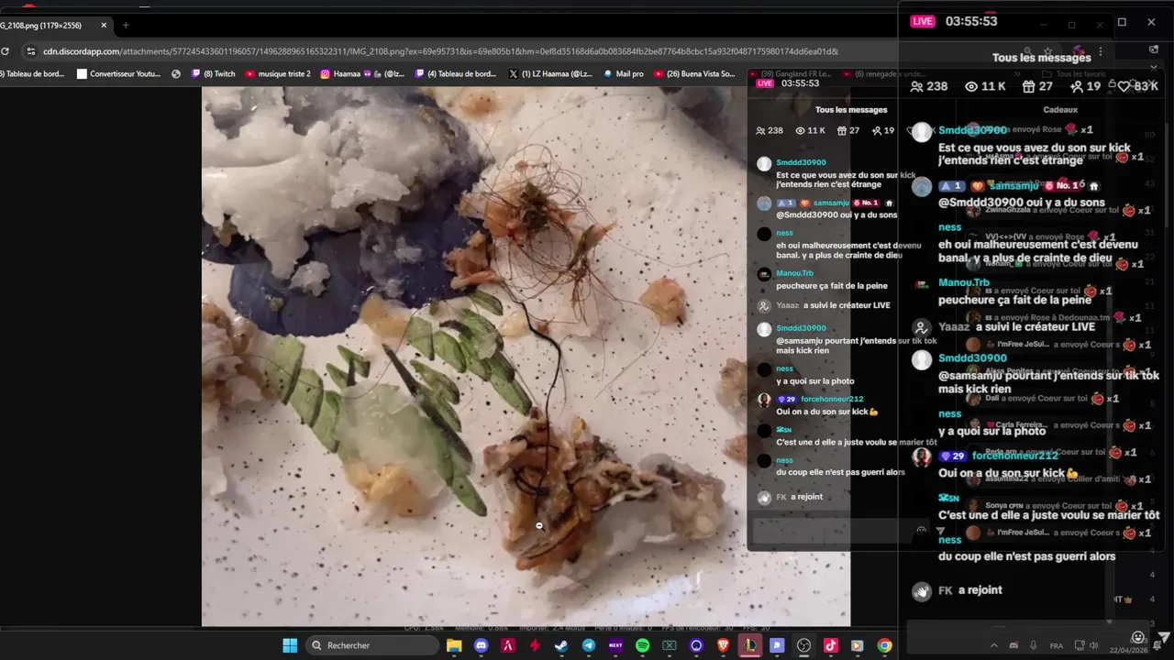Click the microphone tray icon

(1034, 645)
